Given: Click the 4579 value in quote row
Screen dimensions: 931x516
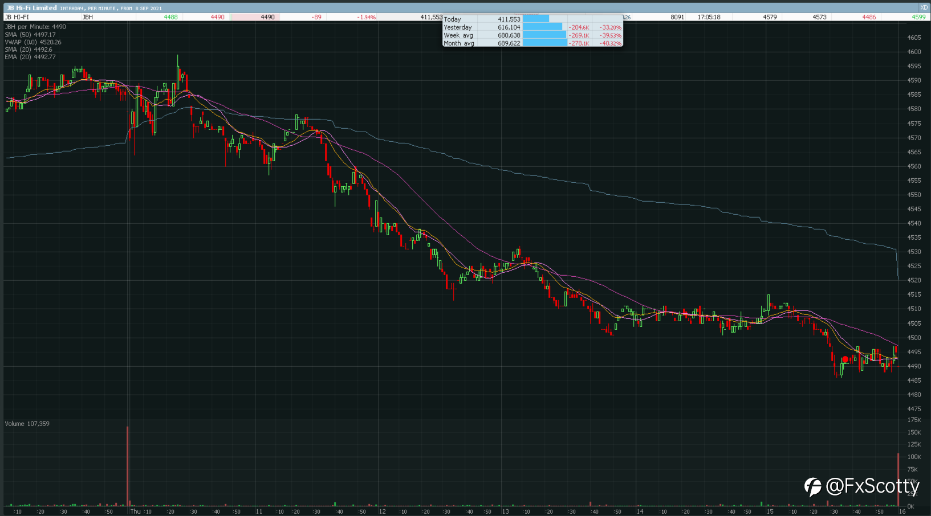Looking at the screenshot, I should click(x=770, y=17).
